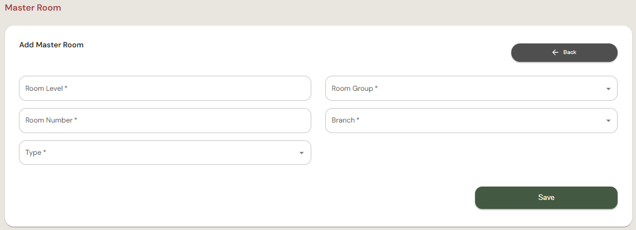Image resolution: width=636 pixels, height=230 pixels.
Task: Focus the Room Level input field
Action: [x=165, y=89]
